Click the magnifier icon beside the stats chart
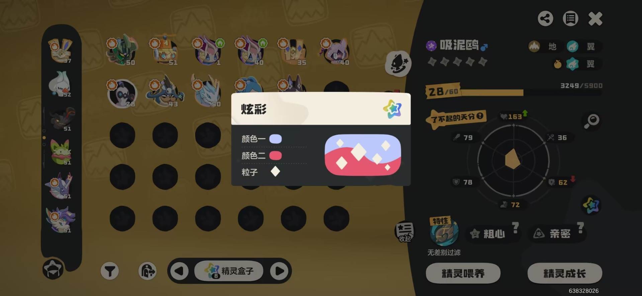 tap(591, 121)
